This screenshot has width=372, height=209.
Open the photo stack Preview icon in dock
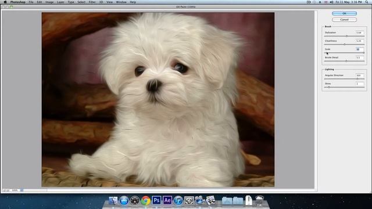[x=210, y=200]
